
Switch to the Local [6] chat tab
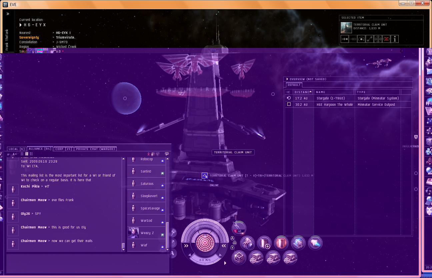[x=17, y=149]
